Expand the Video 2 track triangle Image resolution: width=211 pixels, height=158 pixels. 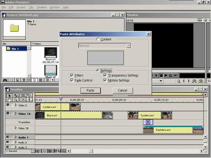16,105
